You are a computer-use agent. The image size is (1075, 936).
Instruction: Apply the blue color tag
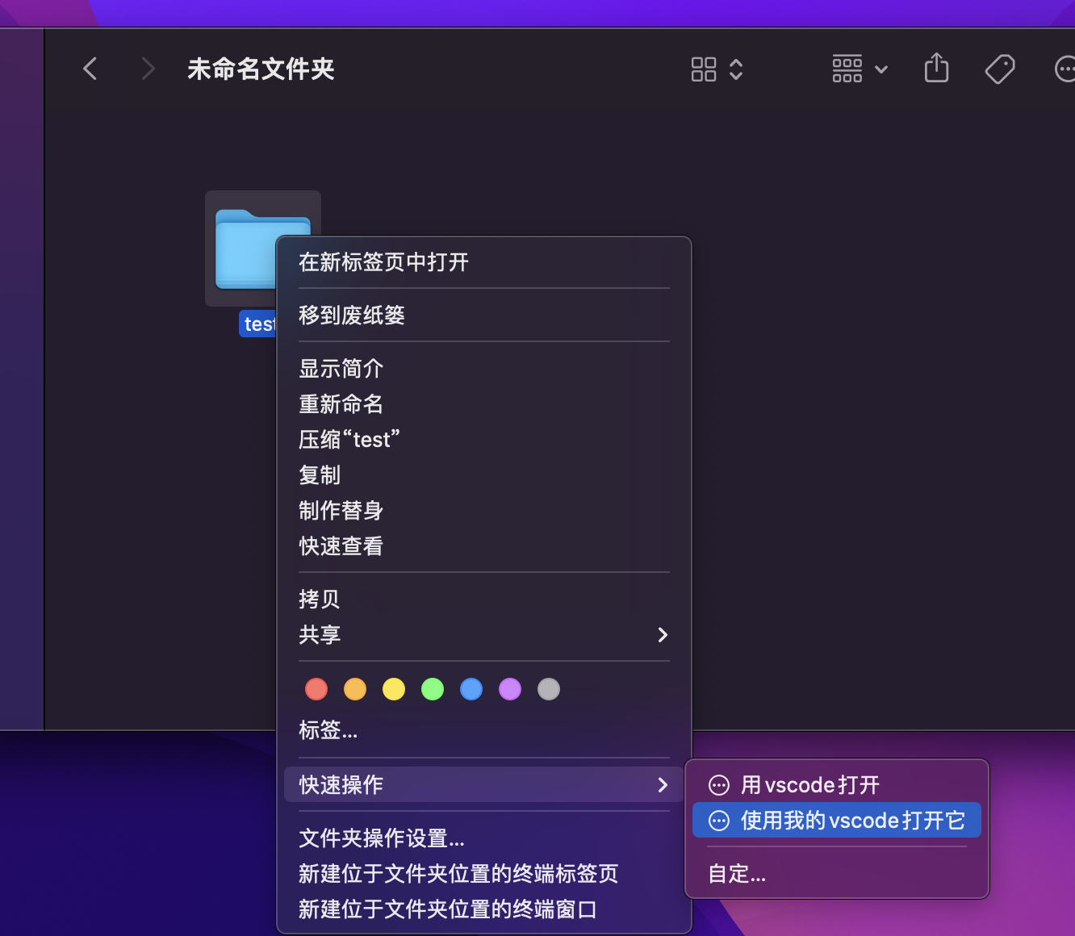click(x=471, y=689)
